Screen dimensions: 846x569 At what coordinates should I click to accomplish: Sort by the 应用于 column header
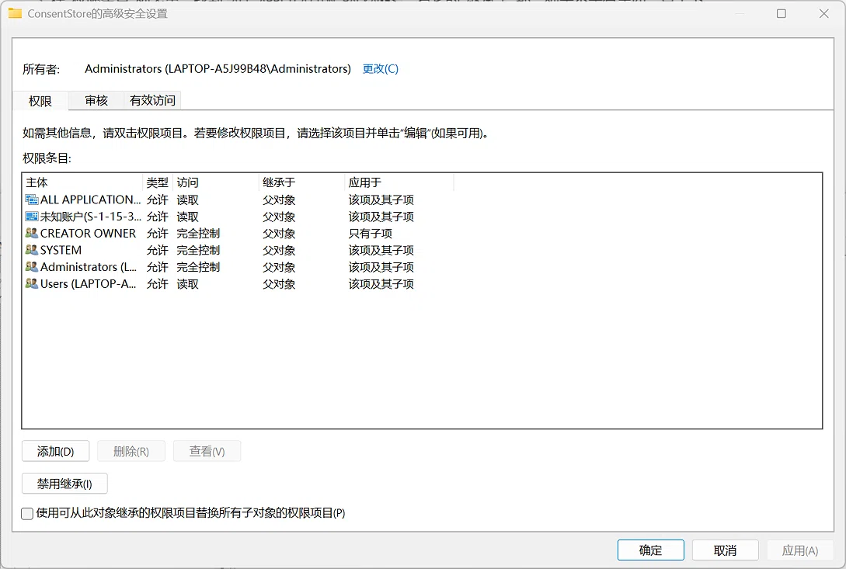399,182
